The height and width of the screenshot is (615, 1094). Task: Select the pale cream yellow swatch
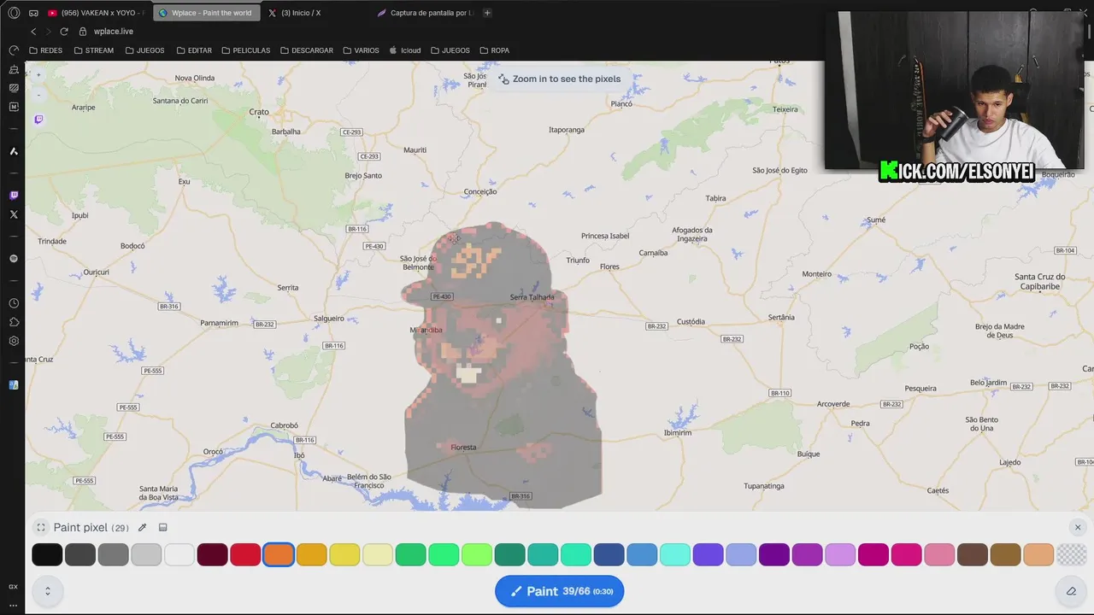[378, 554]
